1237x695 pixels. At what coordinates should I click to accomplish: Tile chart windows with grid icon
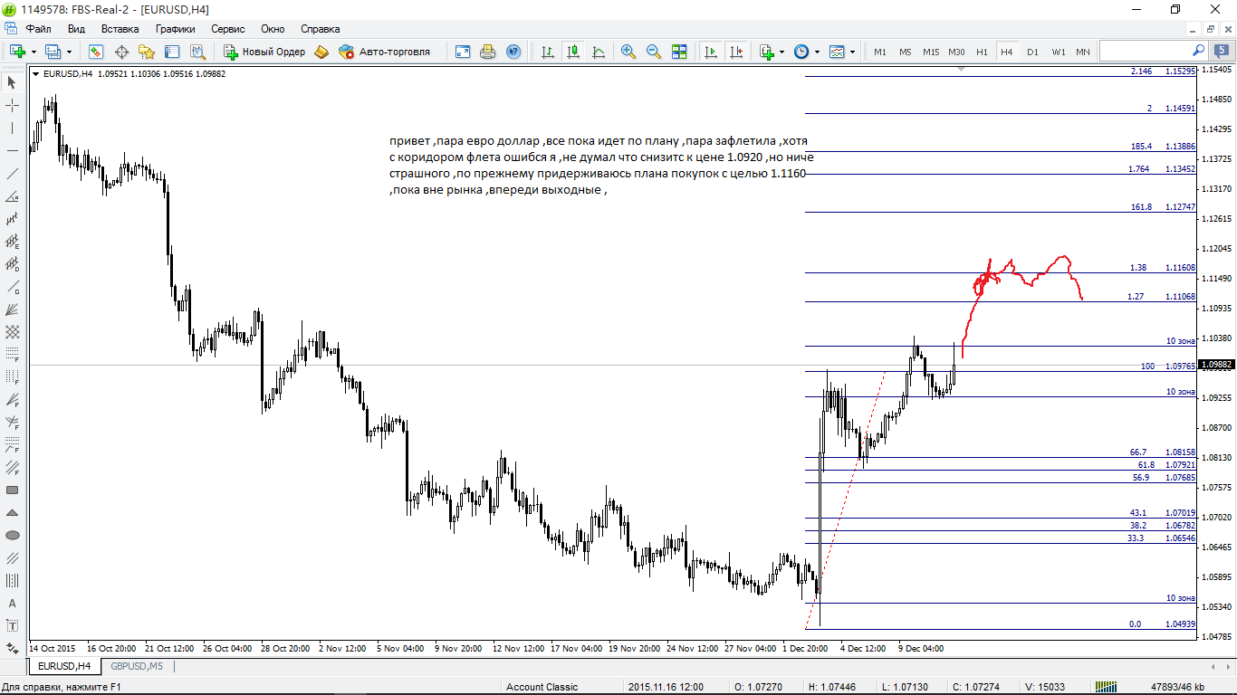click(679, 52)
